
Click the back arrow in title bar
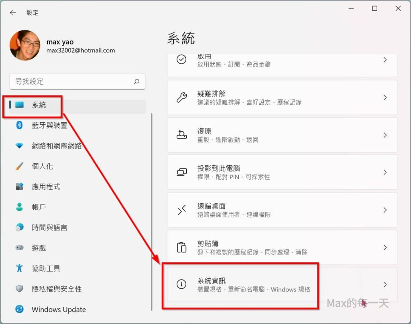point(13,12)
